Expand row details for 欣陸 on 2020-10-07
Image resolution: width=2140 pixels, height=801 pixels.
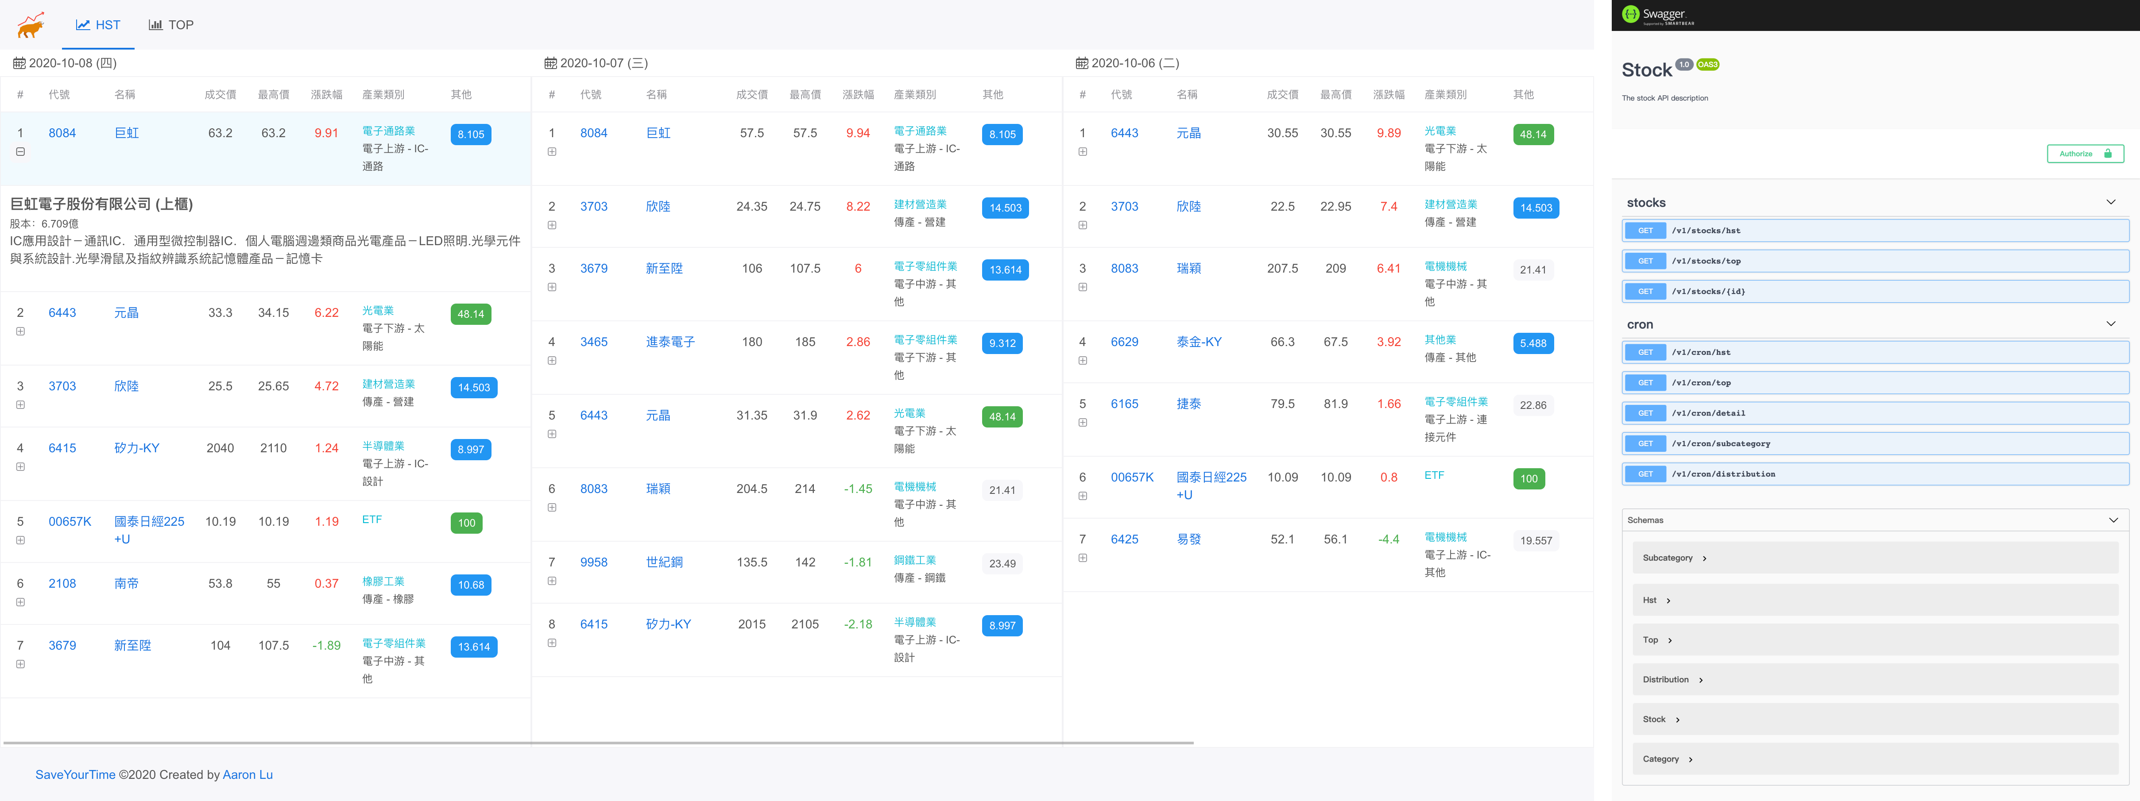pos(552,225)
